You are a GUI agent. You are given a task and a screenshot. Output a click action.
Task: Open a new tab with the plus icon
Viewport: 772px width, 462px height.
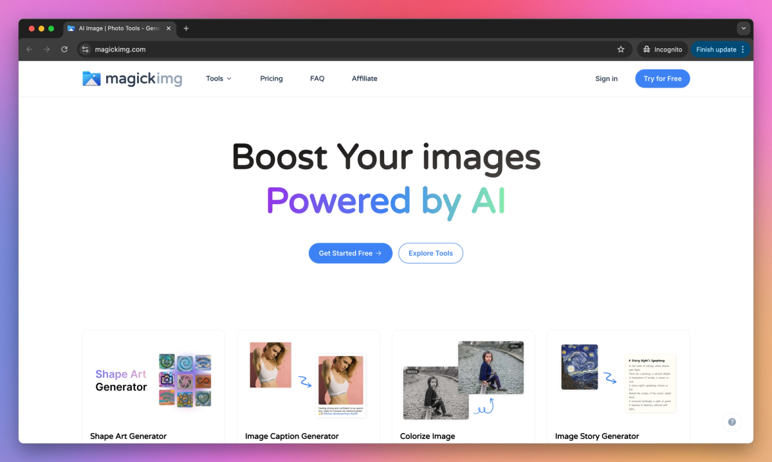(x=186, y=28)
